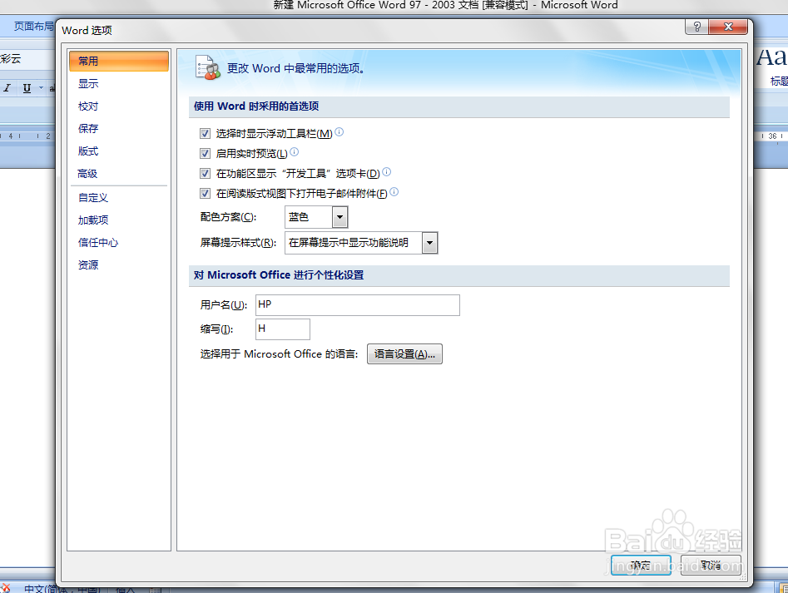Click info icon beside 启用实时预览
This screenshot has width=788, height=593.
(x=295, y=151)
